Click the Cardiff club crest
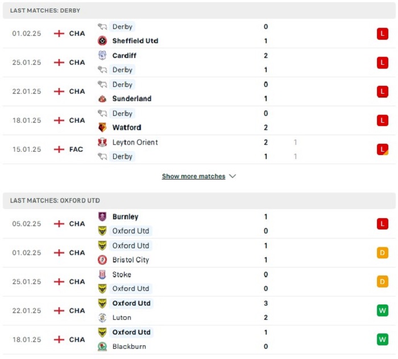This screenshot has width=398, height=359. click(x=102, y=56)
